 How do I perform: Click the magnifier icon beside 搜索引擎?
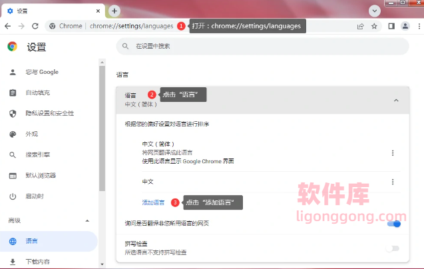coord(13,154)
